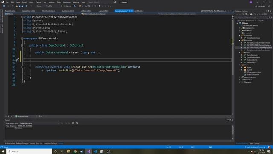Open File Explorer from taskbar
The image size is (273, 154).
point(69,151)
